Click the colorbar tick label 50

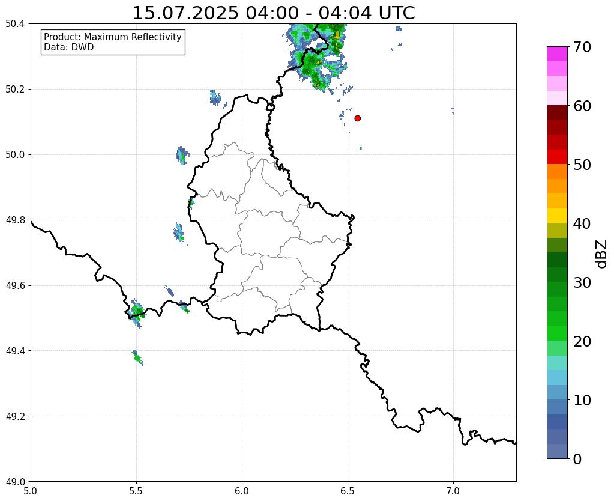pos(582,165)
